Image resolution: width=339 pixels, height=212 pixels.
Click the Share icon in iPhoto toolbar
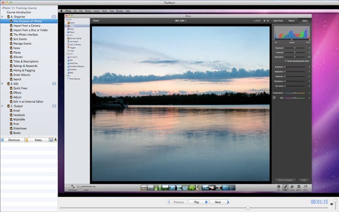point(305,187)
